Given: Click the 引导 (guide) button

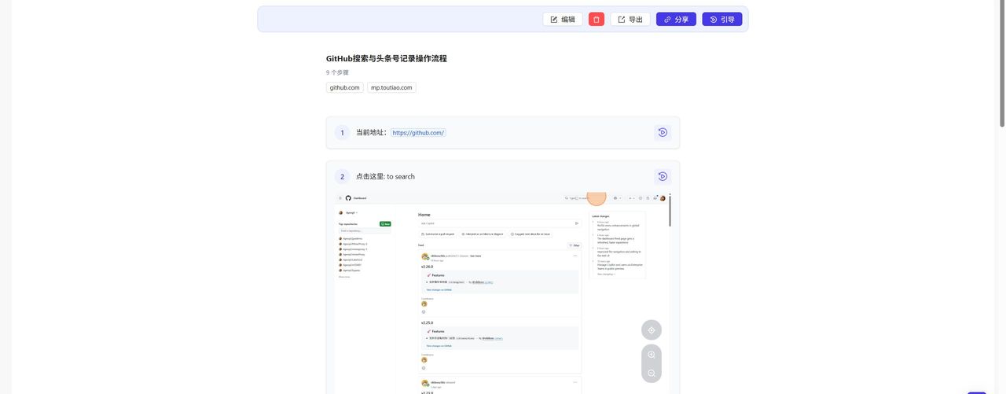Looking at the screenshot, I should click(x=721, y=20).
